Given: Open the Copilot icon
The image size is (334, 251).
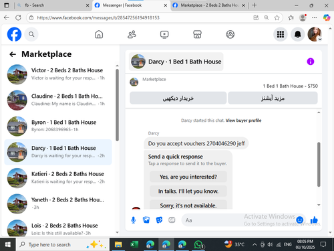Looking at the screenshot, I should pos(327,17).
